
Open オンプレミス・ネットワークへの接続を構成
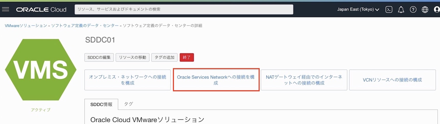[x=127, y=80]
